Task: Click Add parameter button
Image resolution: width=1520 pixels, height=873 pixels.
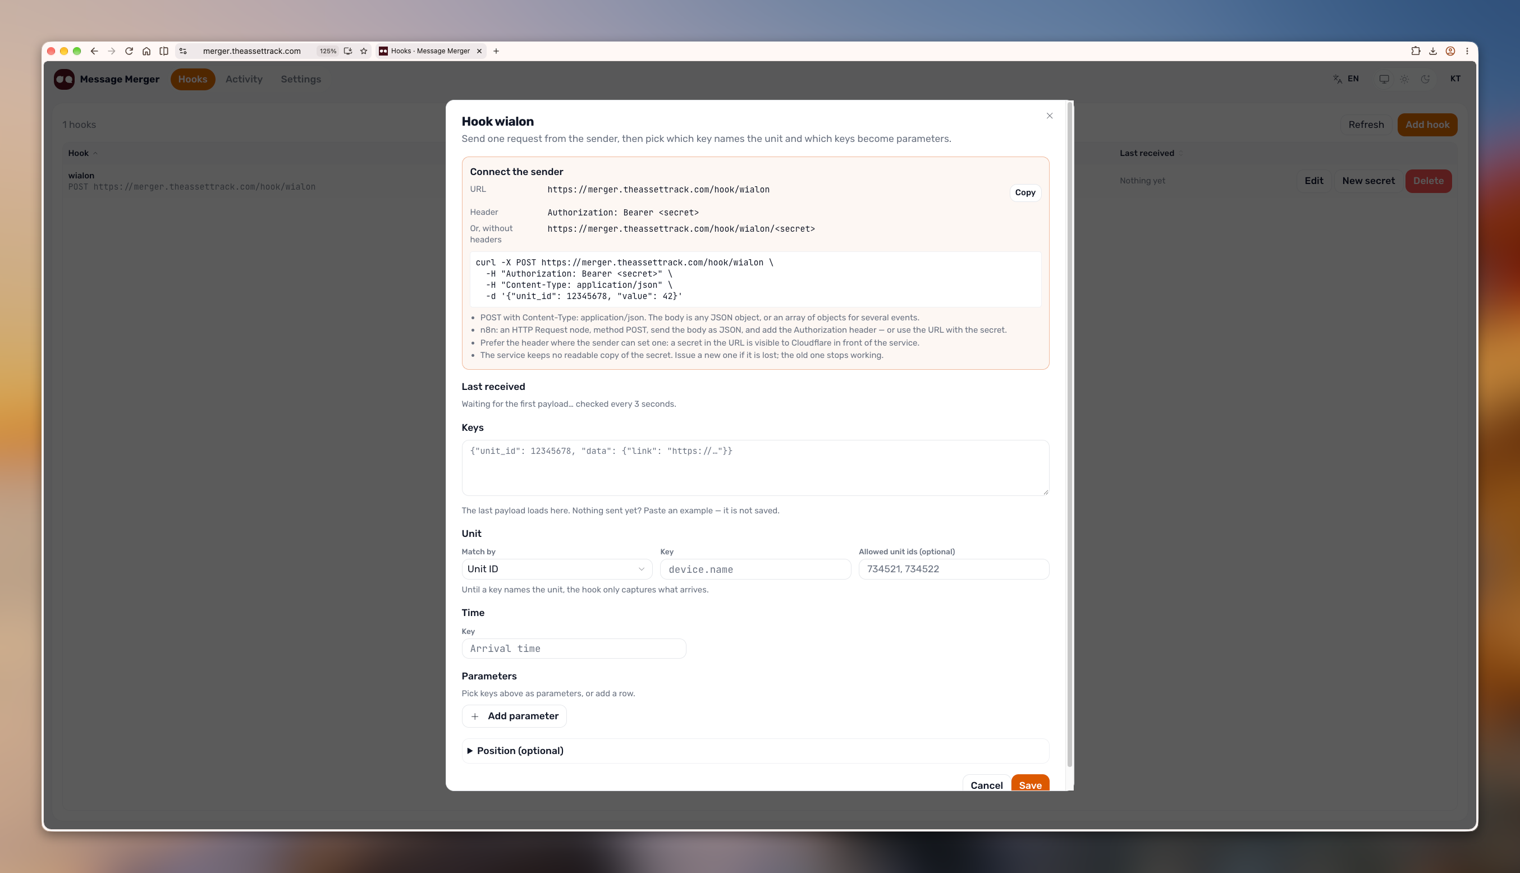Action: [x=514, y=716]
